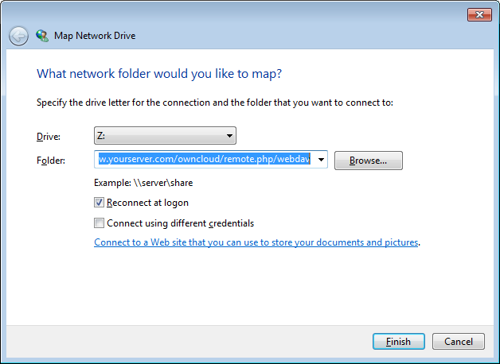Open the Drive letter Z: dropdown
The image size is (500, 364).
click(165, 136)
